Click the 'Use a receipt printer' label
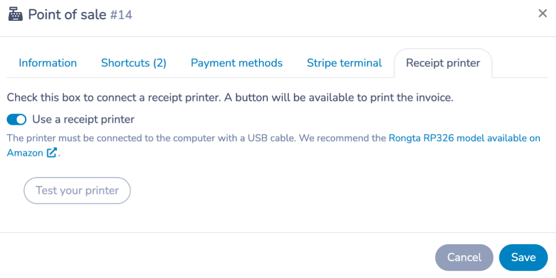Screen dimensions: 556x278 [x=83, y=120]
